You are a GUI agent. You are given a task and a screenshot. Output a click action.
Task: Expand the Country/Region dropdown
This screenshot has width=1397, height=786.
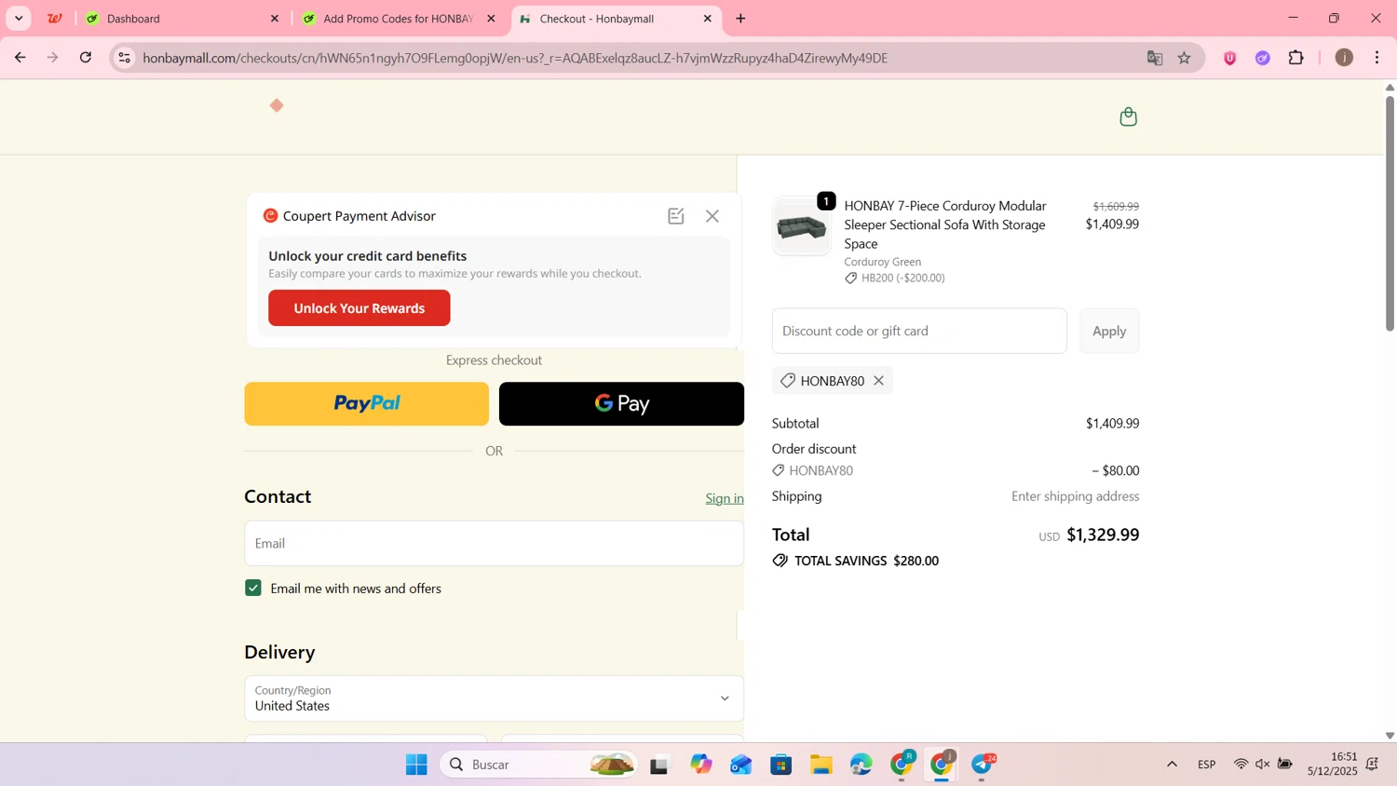click(x=494, y=698)
